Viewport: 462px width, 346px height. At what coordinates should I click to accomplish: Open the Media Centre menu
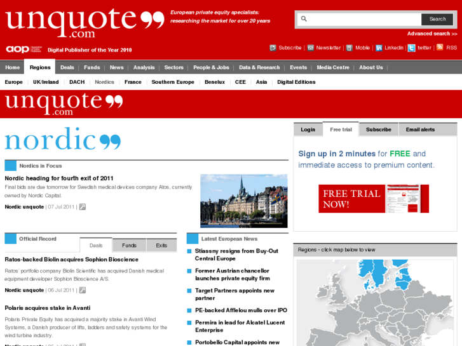(333, 67)
